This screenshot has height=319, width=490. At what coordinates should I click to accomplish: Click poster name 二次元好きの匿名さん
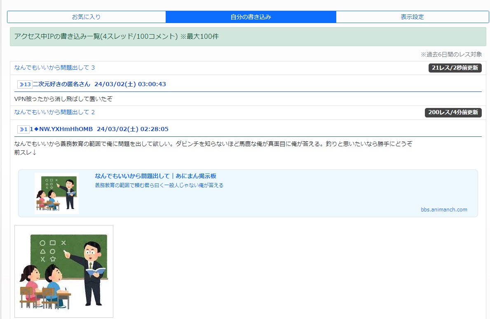(61, 84)
